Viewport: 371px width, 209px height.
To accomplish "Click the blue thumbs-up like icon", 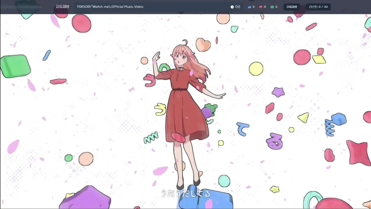I will pyautogui.click(x=250, y=7).
